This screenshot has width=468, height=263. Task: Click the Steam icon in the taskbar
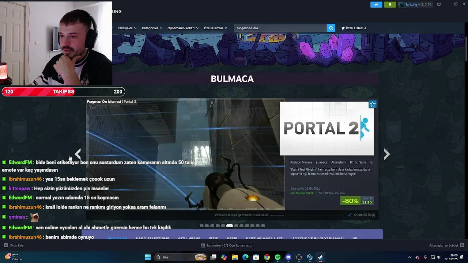[x=320, y=257]
